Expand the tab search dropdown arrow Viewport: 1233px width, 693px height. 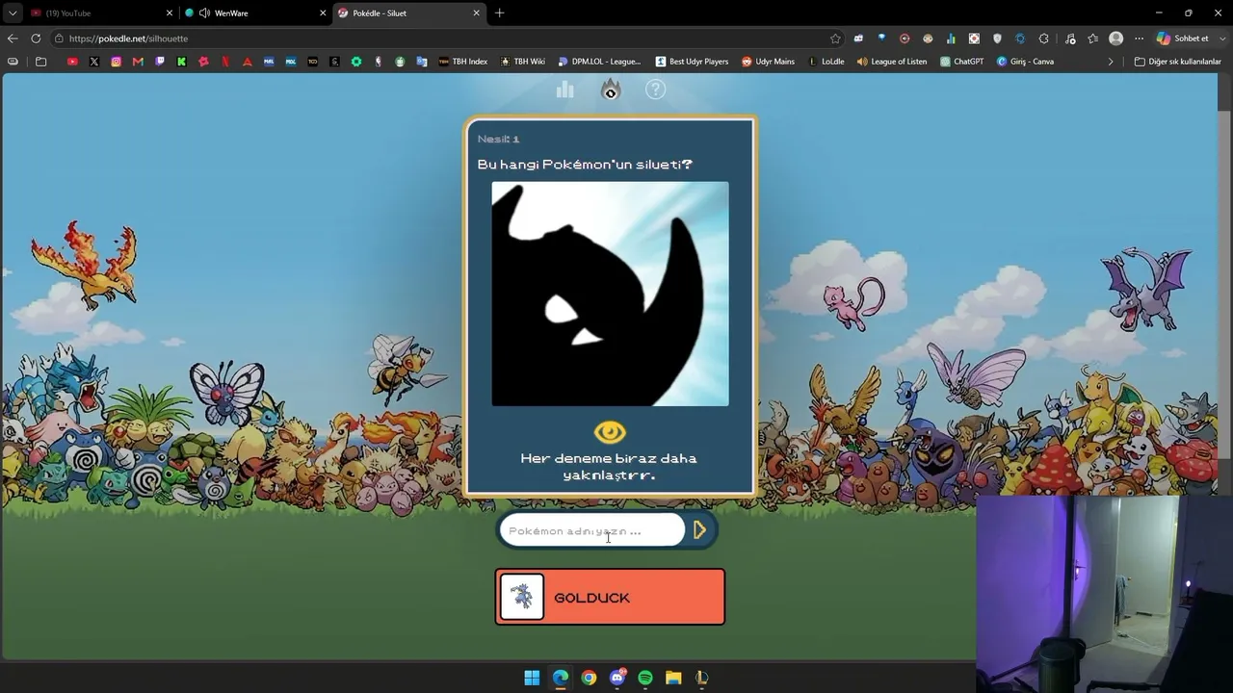(x=12, y=13)
